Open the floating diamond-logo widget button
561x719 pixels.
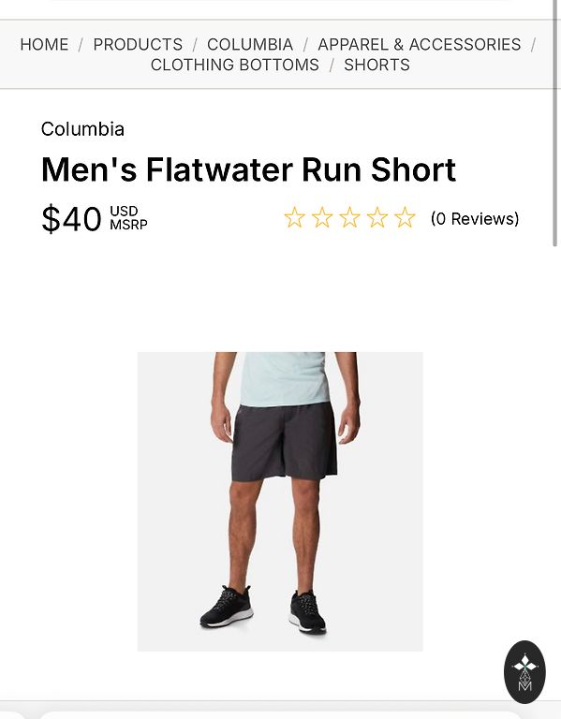click(x=524, y=672)
